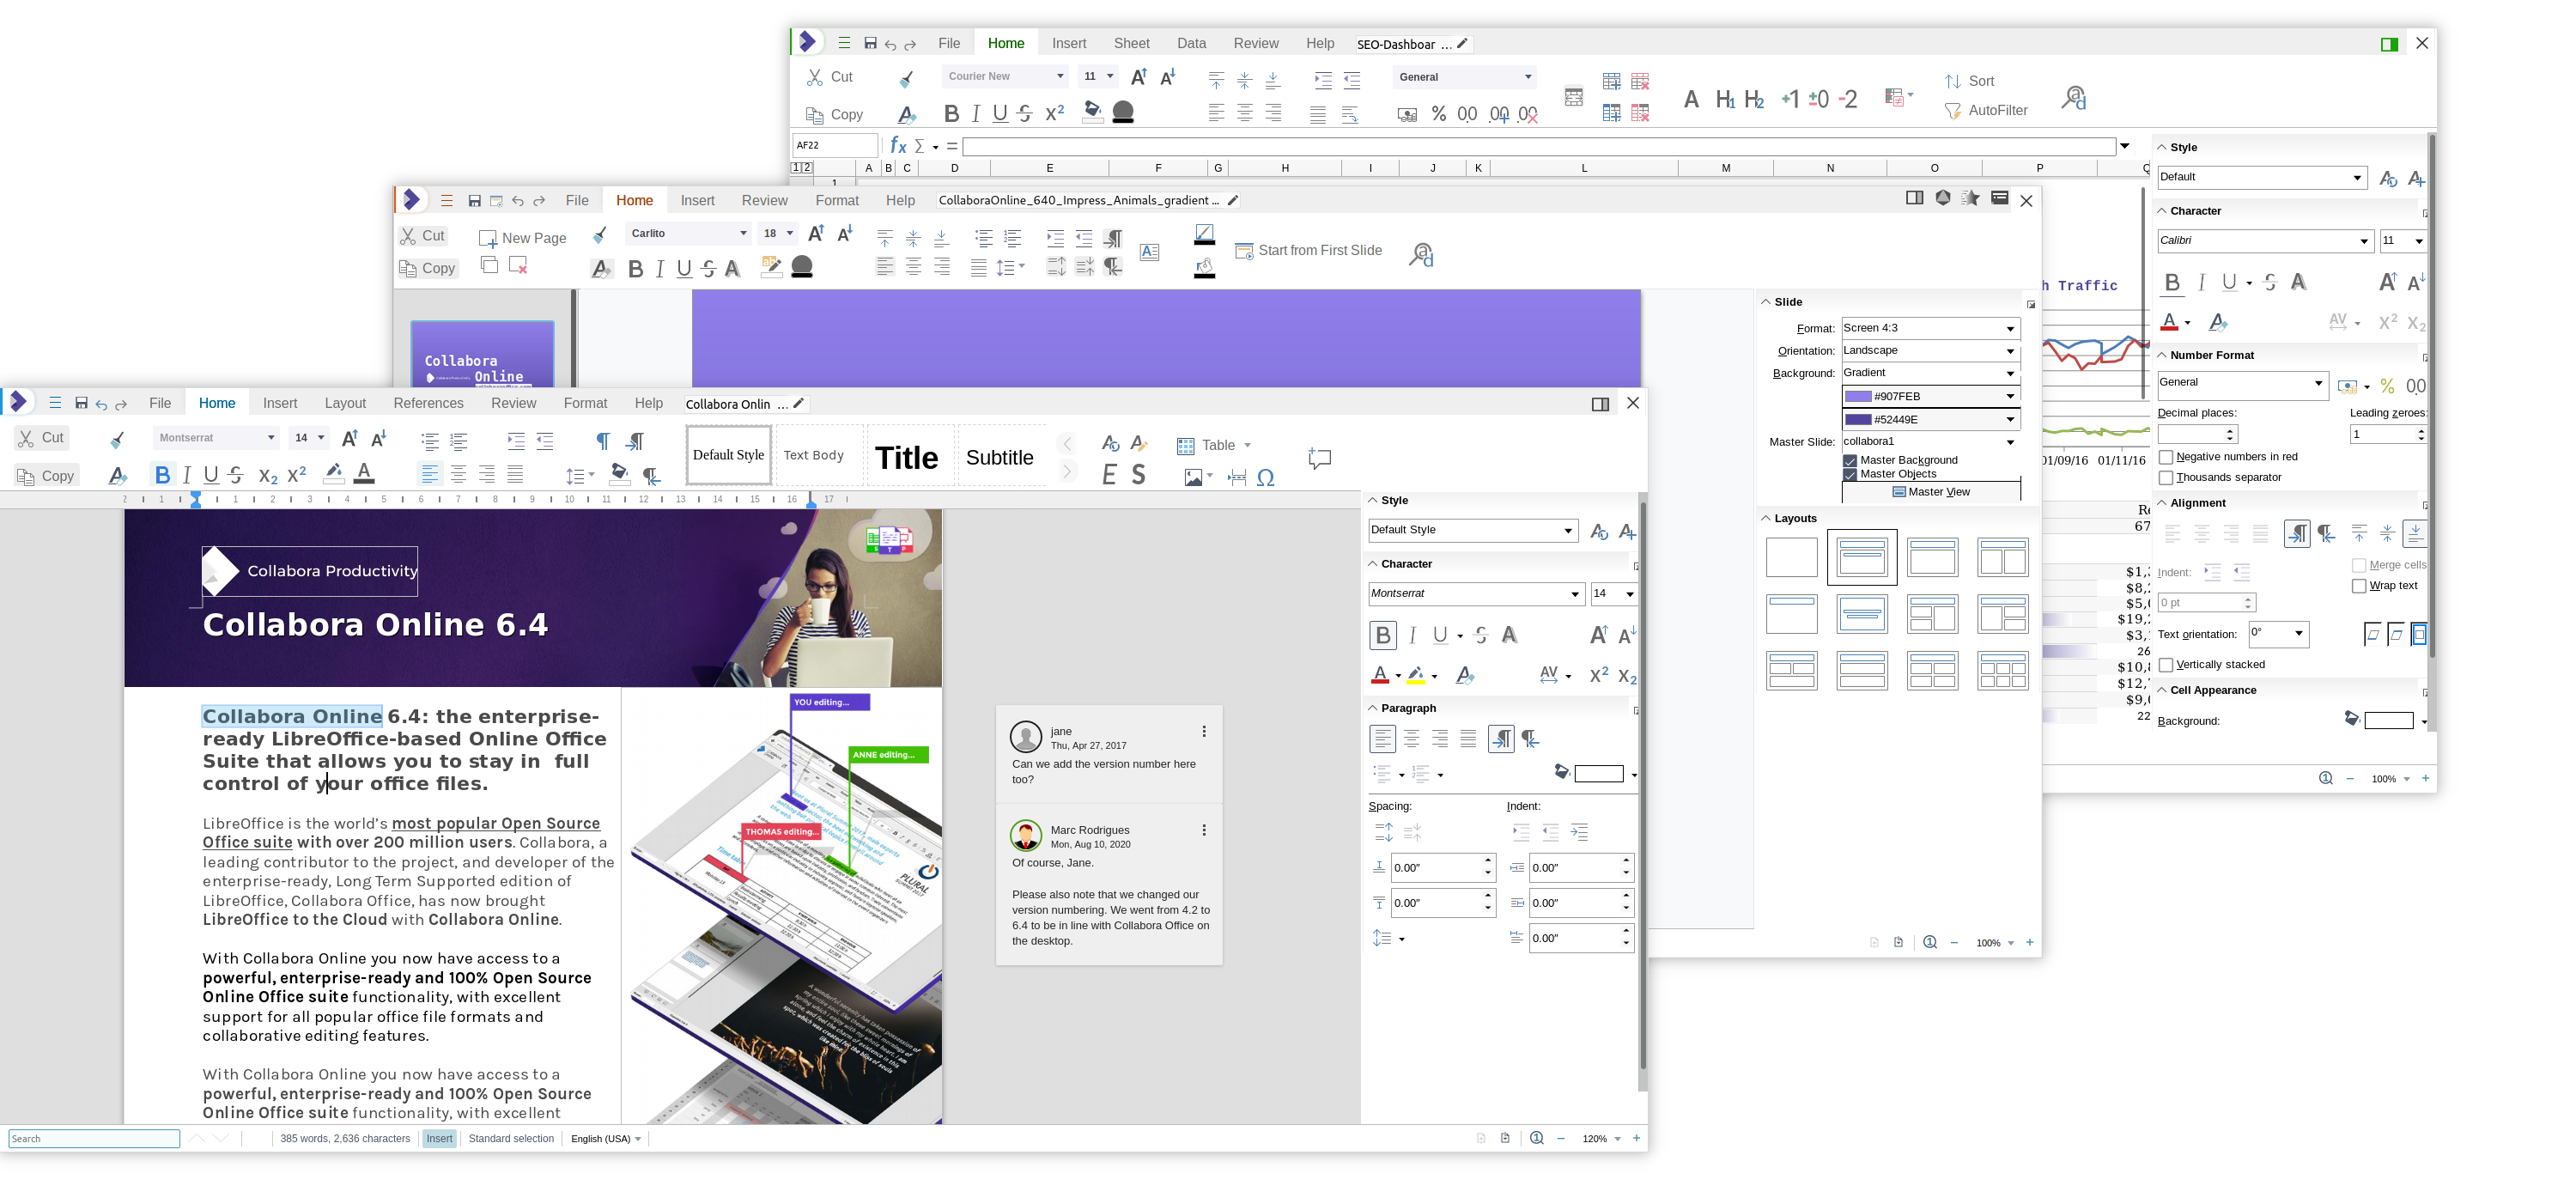Screen dimensions: 2576x1198
Task: Click Strikethrough in Impress toolbar
Action: click(x=709, y=268)
